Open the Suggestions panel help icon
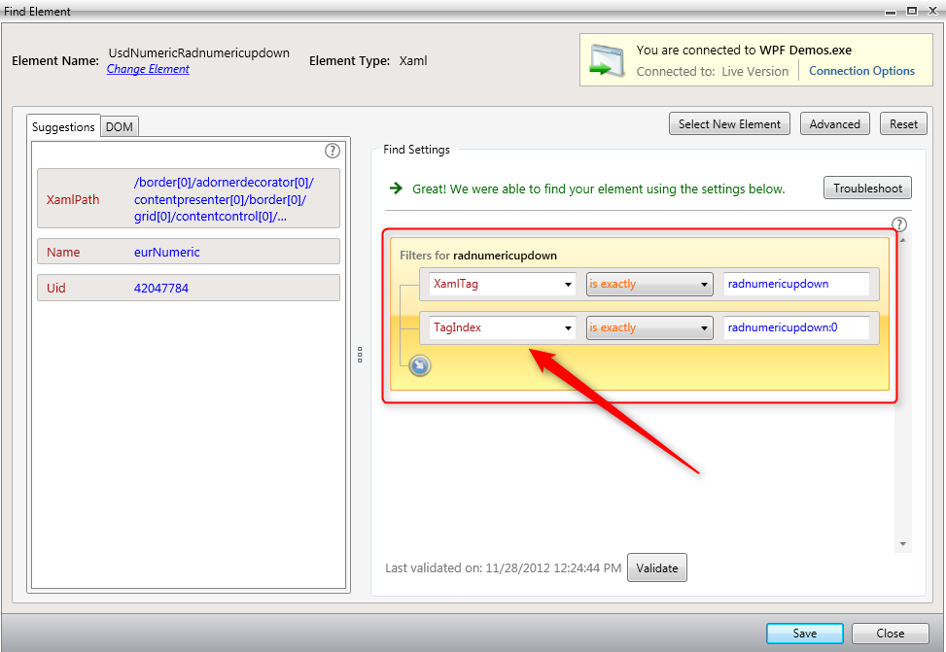This screenshot has width=946, height=652. 333,151
